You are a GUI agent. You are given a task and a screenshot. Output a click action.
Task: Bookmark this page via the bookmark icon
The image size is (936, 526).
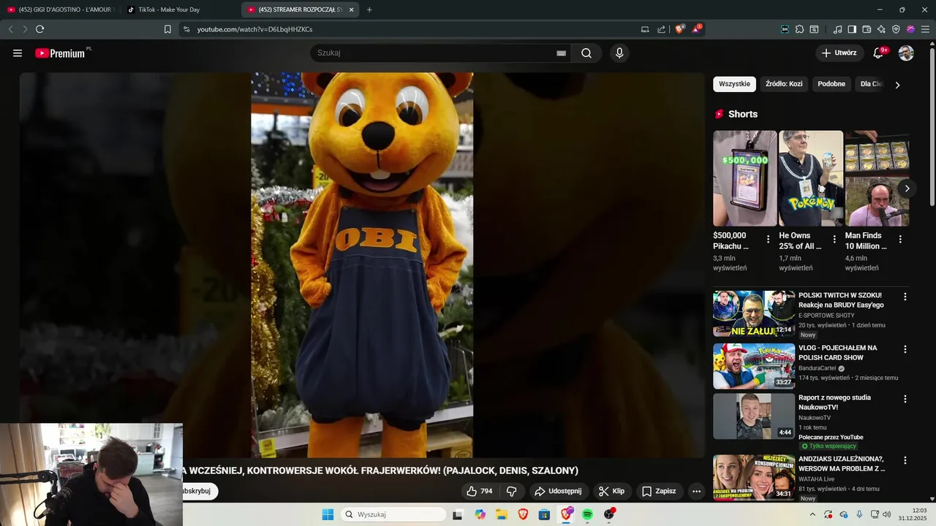(167, 29)
